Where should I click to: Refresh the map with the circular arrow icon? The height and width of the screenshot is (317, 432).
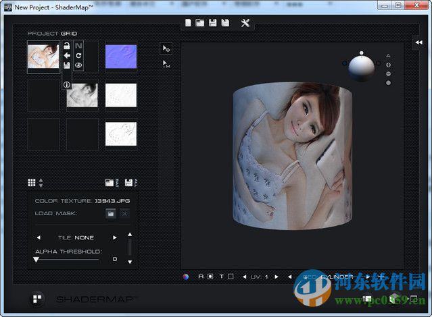(x=78, y=55)
